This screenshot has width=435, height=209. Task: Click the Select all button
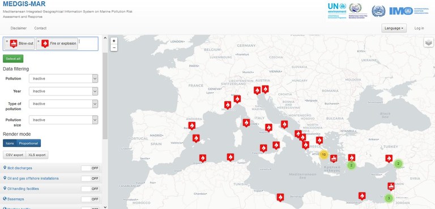click(13, 59)
